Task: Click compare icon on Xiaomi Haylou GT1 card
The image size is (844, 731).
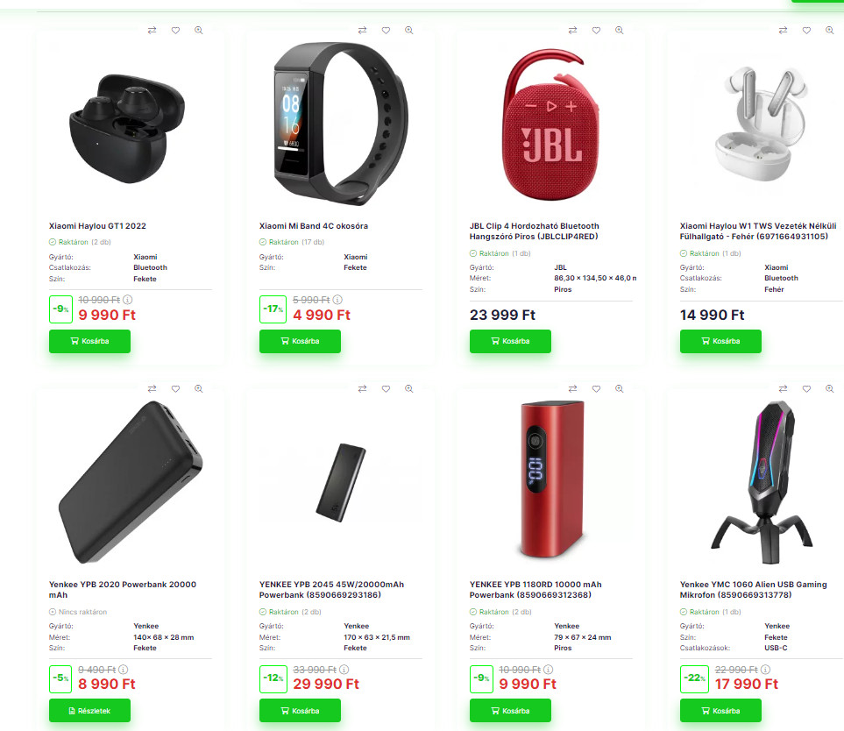Action: 152,31
